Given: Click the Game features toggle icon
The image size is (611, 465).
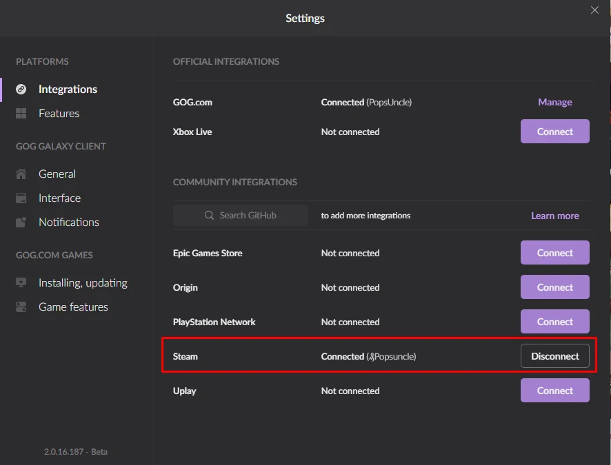Looking at the screenshot, I should pos(21,307).
